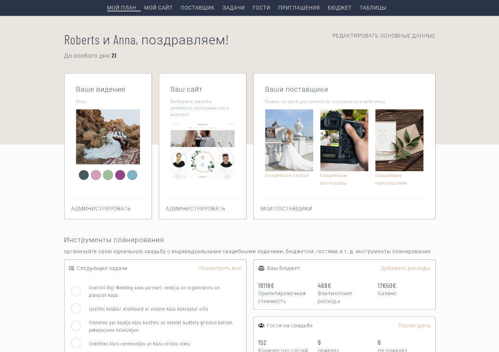
Task: Click Посмотреть все in the tasks panel
Action: (x=220, y=269)
